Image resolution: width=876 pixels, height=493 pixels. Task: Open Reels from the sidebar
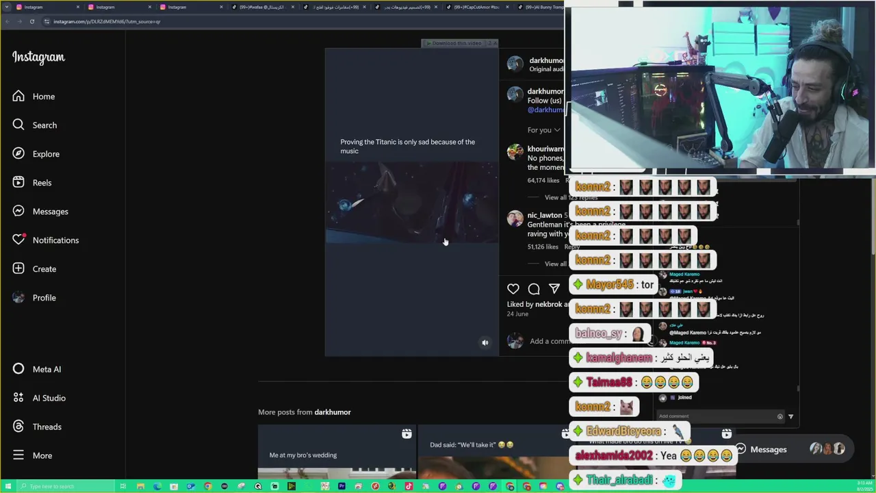point(31,183)
